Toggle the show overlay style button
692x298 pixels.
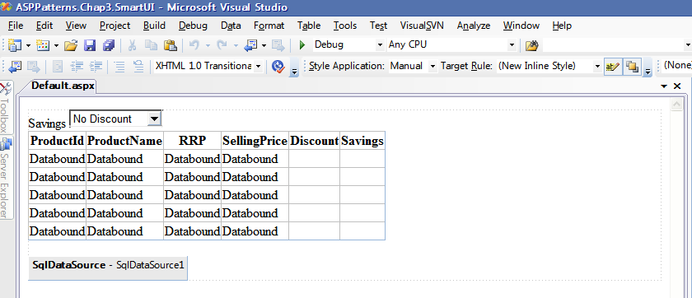[x=632, y=67]
